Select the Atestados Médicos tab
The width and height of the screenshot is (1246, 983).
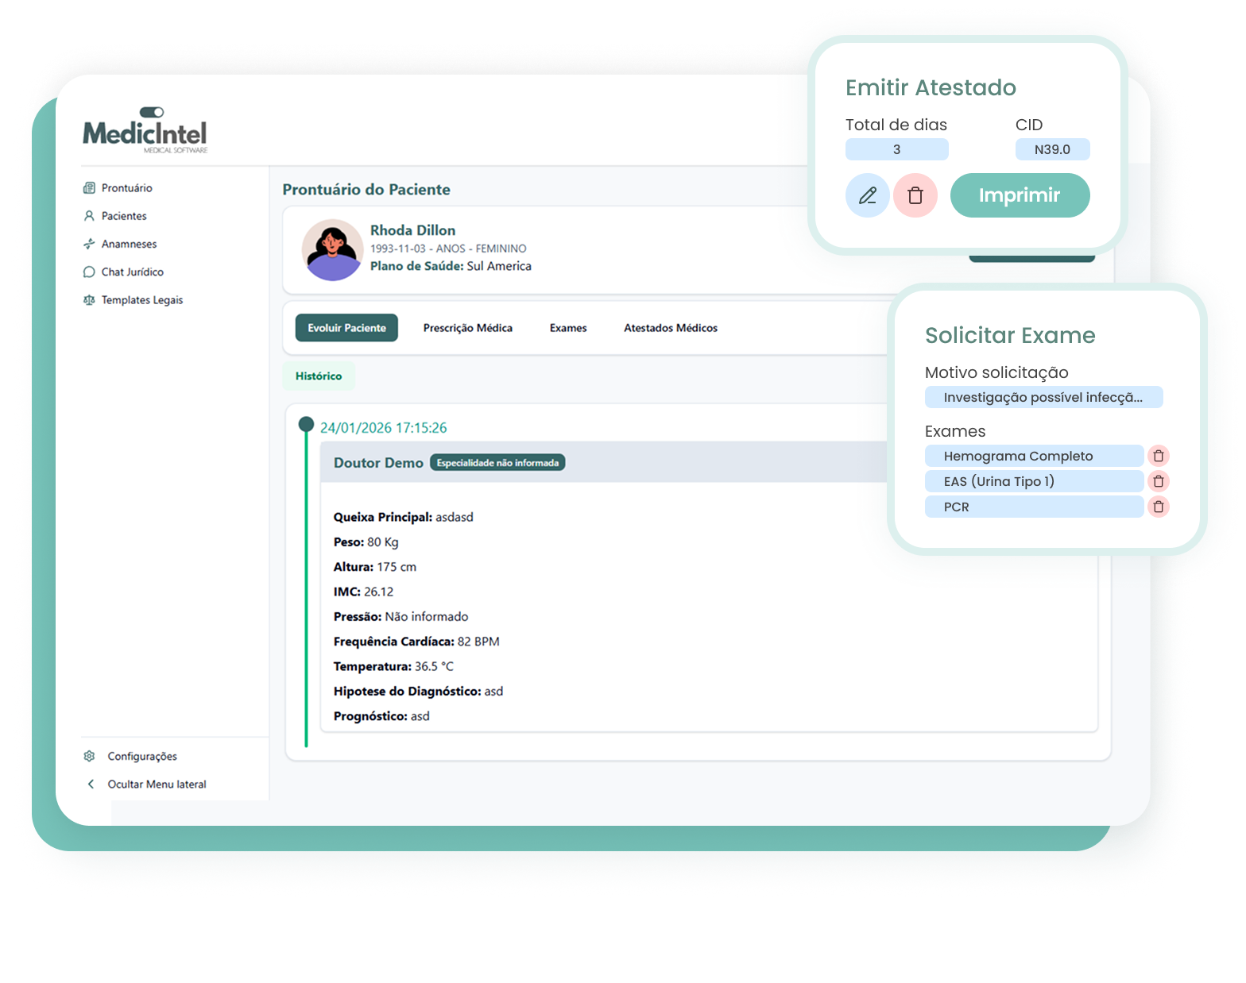670,328
